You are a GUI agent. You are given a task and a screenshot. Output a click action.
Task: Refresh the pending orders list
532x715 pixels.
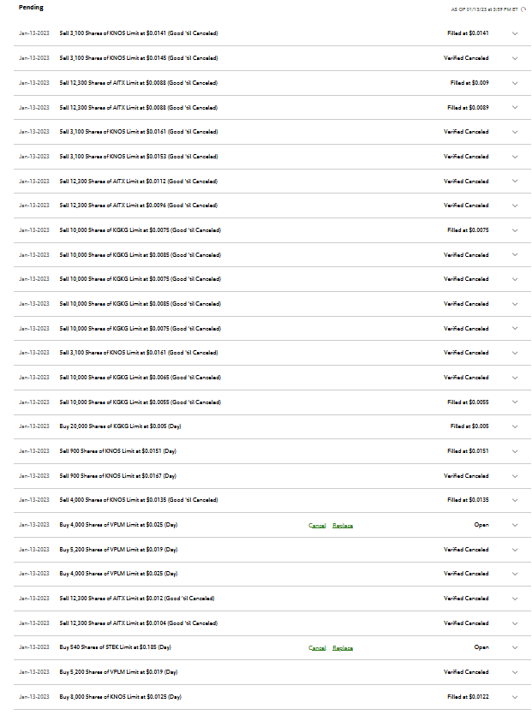click(x=523, y=9)
